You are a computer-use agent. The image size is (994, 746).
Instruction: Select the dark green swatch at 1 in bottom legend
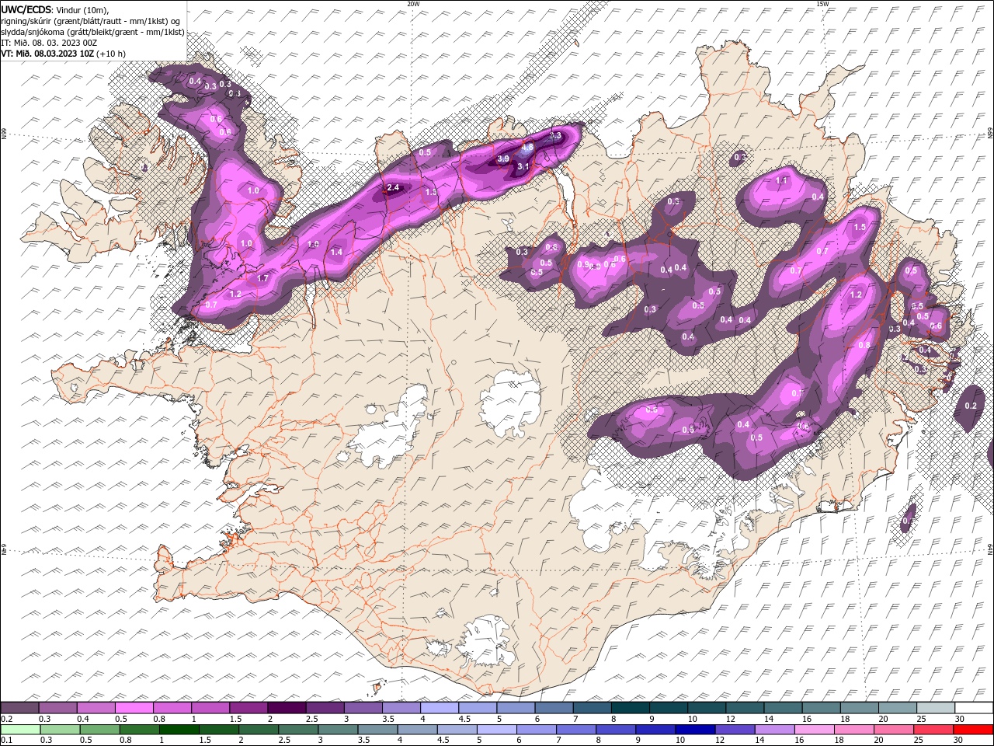tap(179, 730)
